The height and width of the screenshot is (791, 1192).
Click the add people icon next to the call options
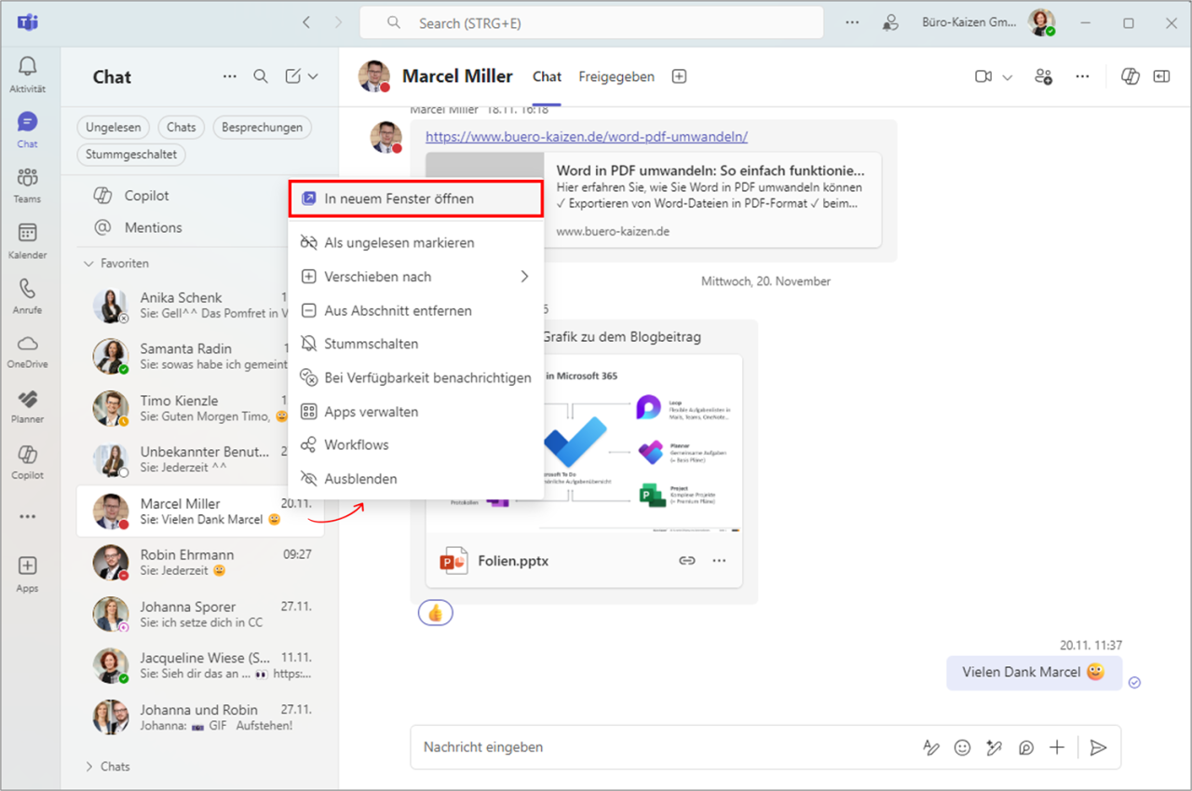click(1043, 76)
